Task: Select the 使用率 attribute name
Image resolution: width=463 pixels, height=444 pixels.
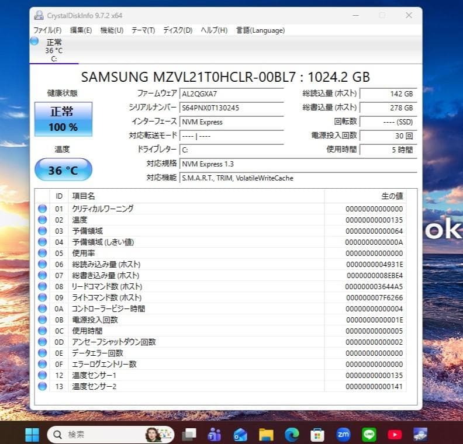Action: click(x=84, y=253)
